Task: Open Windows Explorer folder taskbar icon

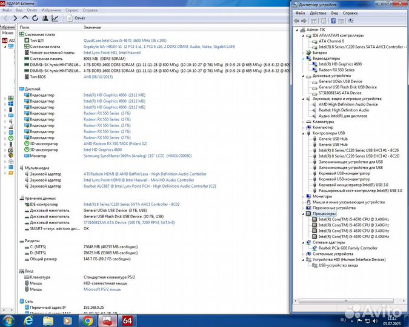Action: [48, 321]
